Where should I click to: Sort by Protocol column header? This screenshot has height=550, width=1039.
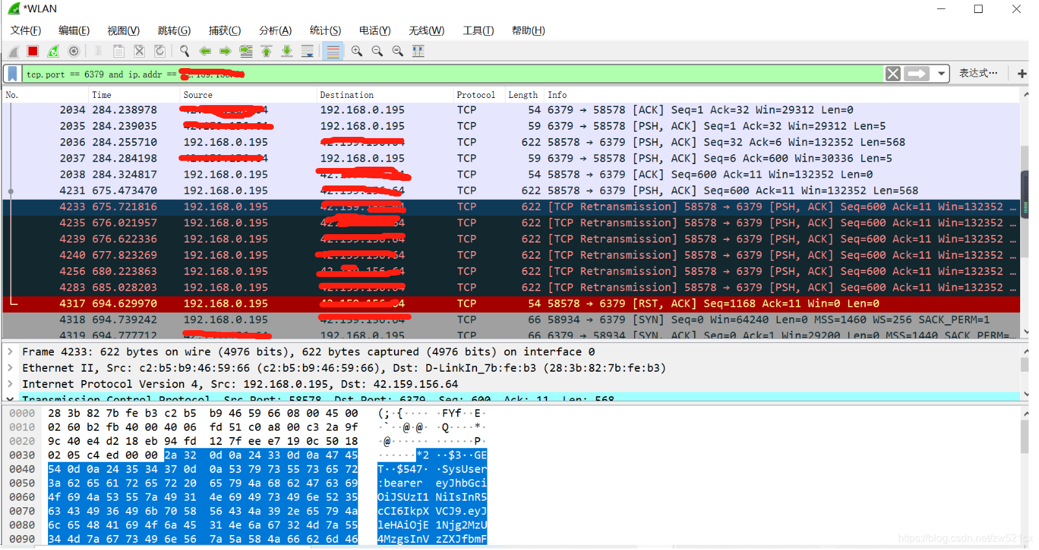coord(479,95)
